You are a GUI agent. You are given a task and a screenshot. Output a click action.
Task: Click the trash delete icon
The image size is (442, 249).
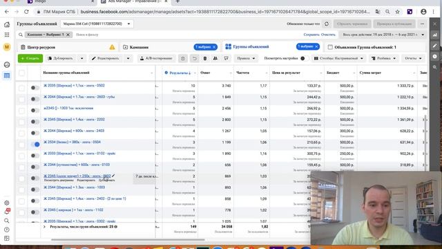tap(205, 58)
